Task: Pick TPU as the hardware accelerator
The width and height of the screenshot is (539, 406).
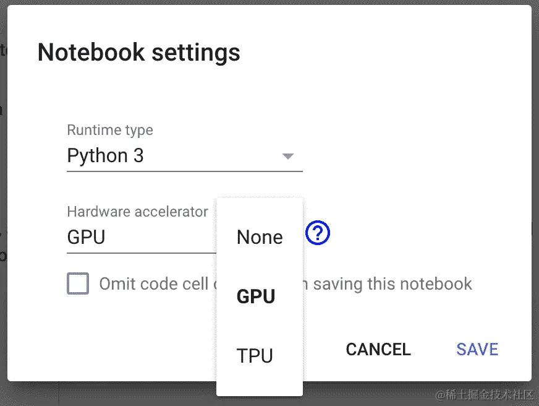Action: point(255,356)
